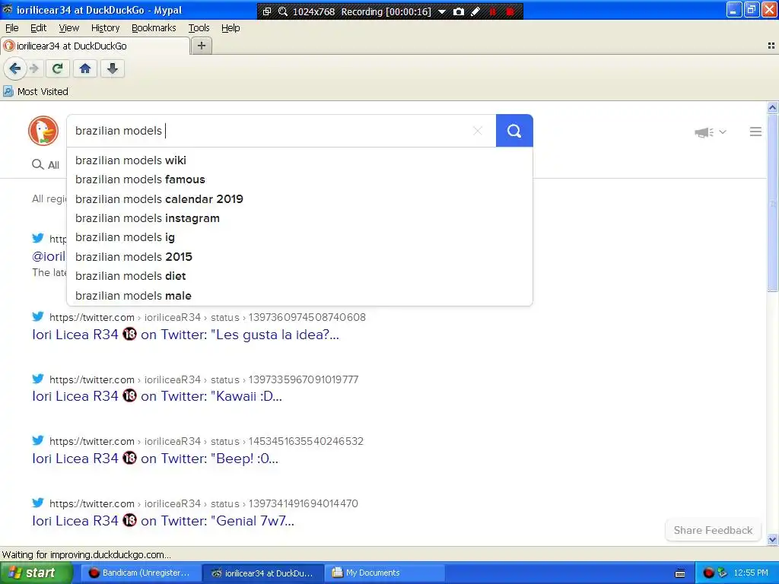
Task: Click the keyboard icon in taskbar
Action: tap(680, 573)
